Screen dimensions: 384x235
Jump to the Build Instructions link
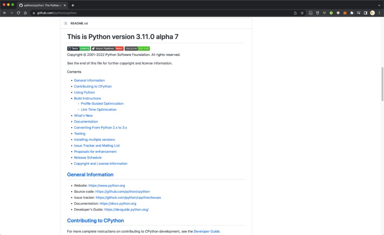[87, 98]
